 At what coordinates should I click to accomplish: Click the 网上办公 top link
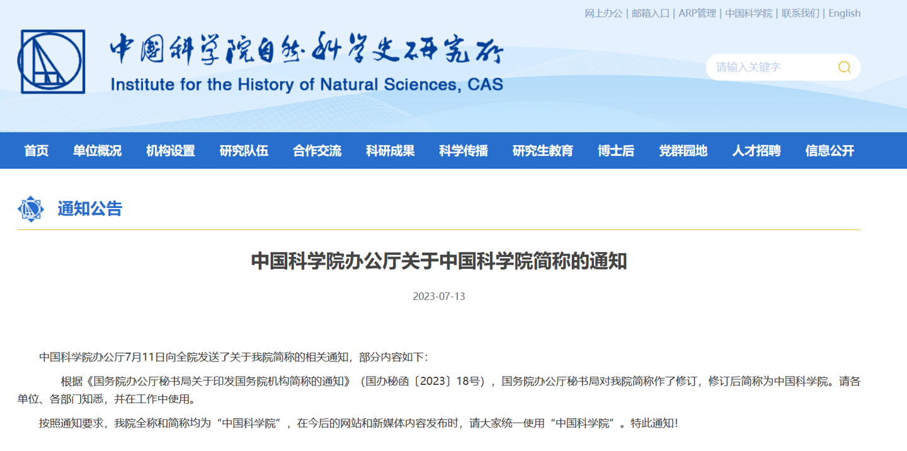(x=603, y=13)
